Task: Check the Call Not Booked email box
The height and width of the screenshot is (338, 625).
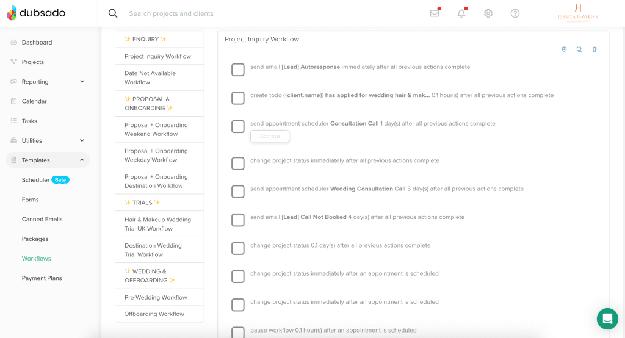Action: [x=238, y=220]
